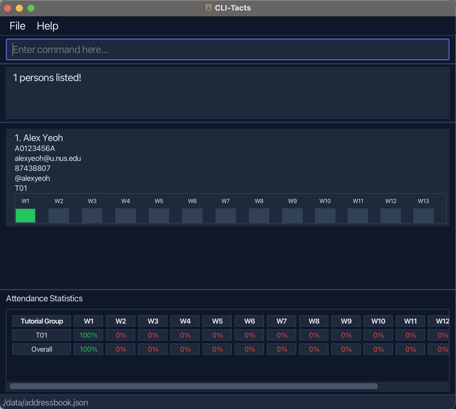Select the T01 tutorial group label

point(21,188)
